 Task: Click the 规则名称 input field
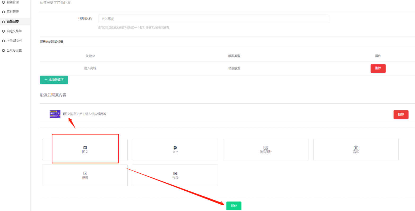(213, 19)
